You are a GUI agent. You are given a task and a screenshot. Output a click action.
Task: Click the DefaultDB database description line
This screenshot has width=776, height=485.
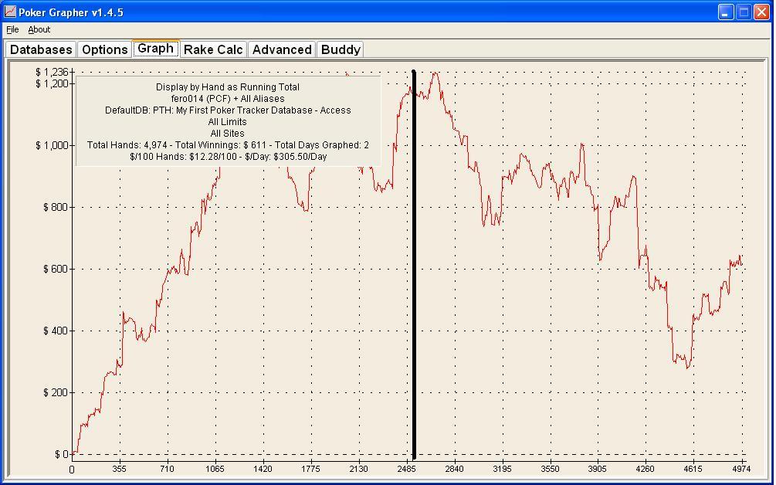[x=228, y=110]
